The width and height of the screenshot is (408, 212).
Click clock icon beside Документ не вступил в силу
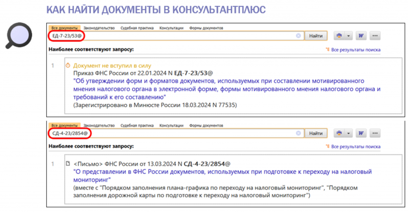[68, 65]
